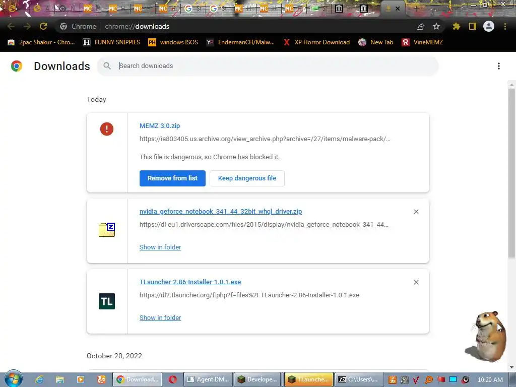516x387 pixels.
Task: Open Opera browser taskbar icon
Action: click(173, 379)
